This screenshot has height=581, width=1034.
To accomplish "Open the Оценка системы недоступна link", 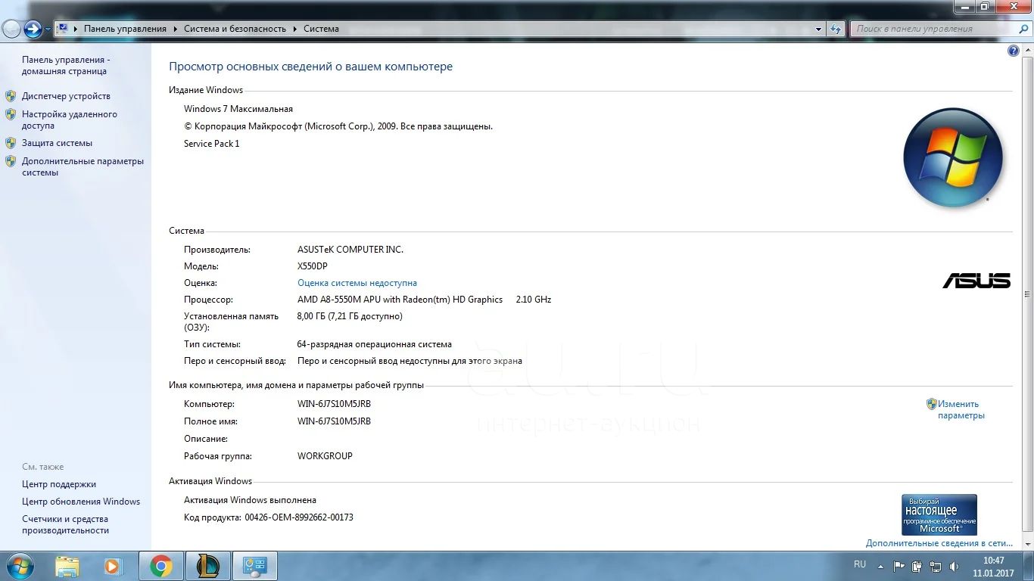I will coord(357,283).
